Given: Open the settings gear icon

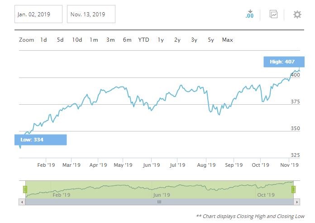Looking at the screenshot, I should pos(297,14).
